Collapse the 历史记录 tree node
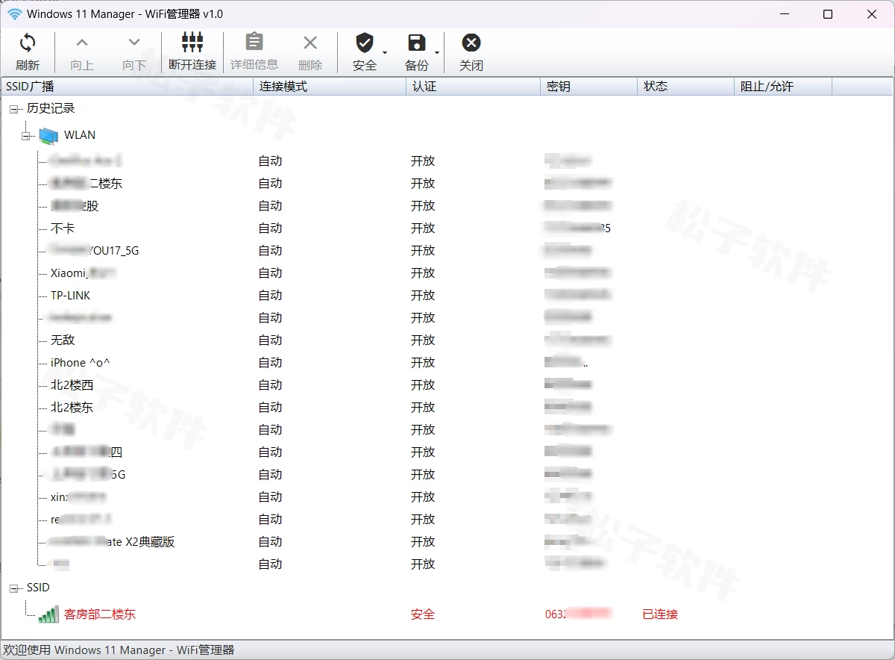The height and width of the screenshot is (660, 895). [14, 109]
